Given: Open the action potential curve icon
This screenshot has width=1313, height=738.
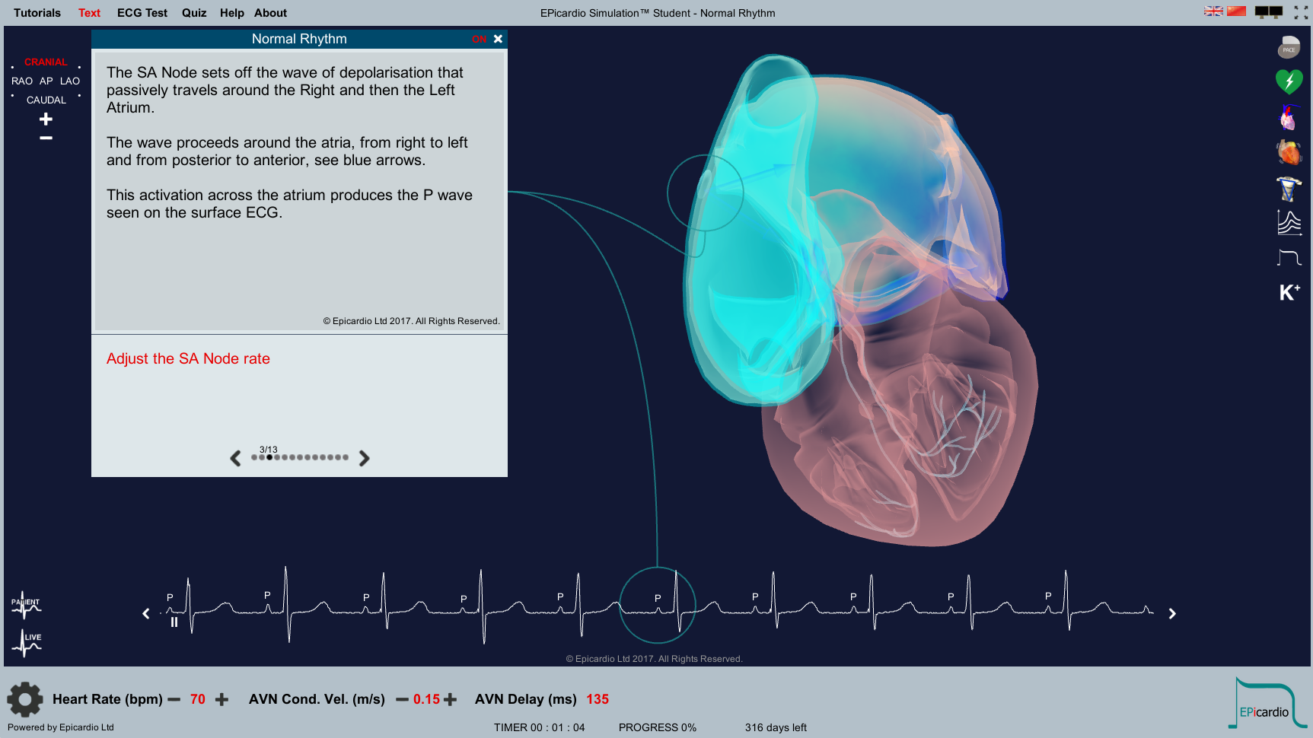Looking at the screenshot, I should coord(1289,258).
